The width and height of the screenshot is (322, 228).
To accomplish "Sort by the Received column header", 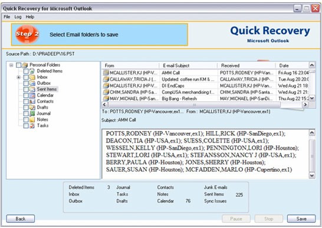I will pos(247,65).
